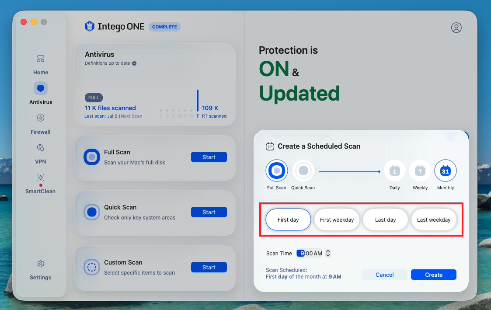Click the 'Check only key system areas' description

(x=139, y=218)
